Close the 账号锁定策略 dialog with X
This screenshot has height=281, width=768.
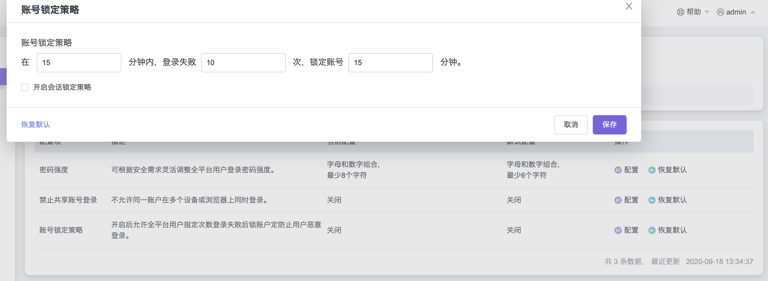pyautogui.click(x=629, y=6)
